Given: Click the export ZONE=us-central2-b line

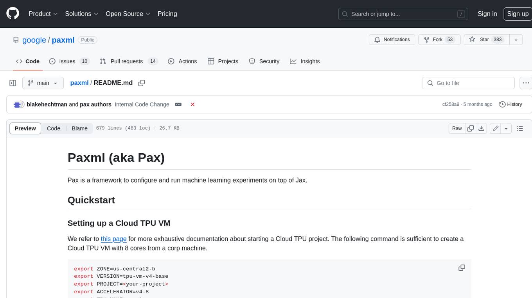Looking at the screenshot, I should pos(115,269).
